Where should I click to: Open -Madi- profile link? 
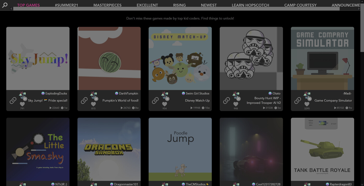click(x=347, y=93)
